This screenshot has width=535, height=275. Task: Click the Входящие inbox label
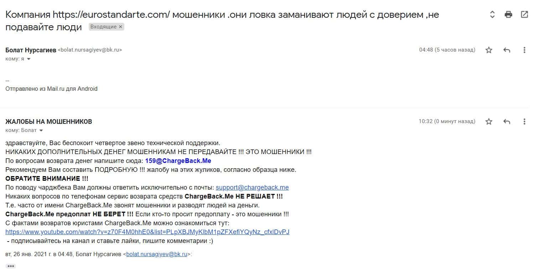[x=103, y=27]
